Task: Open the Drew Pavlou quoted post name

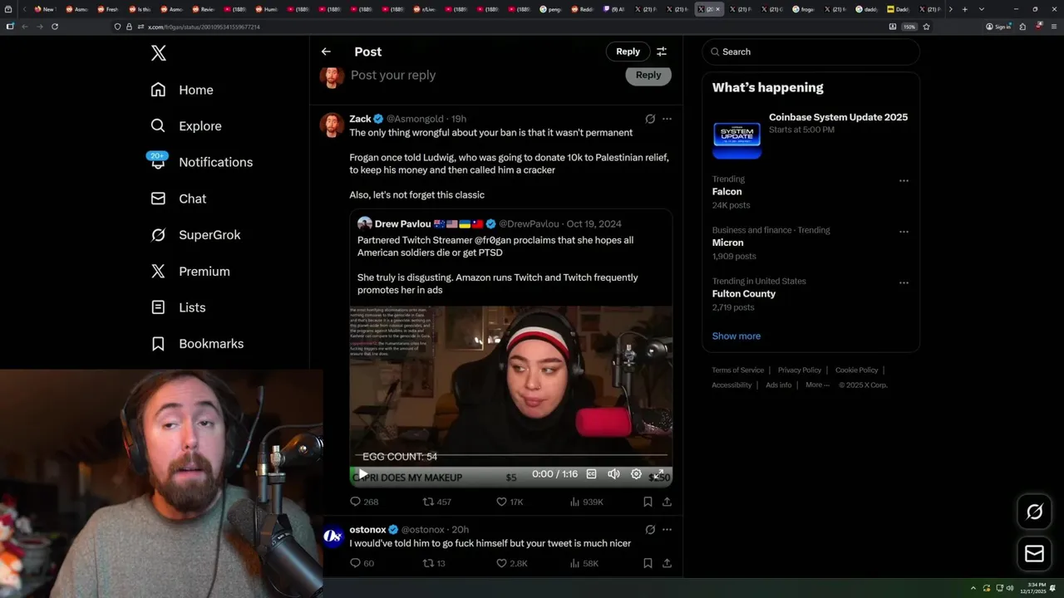Action: coord(403,223)
